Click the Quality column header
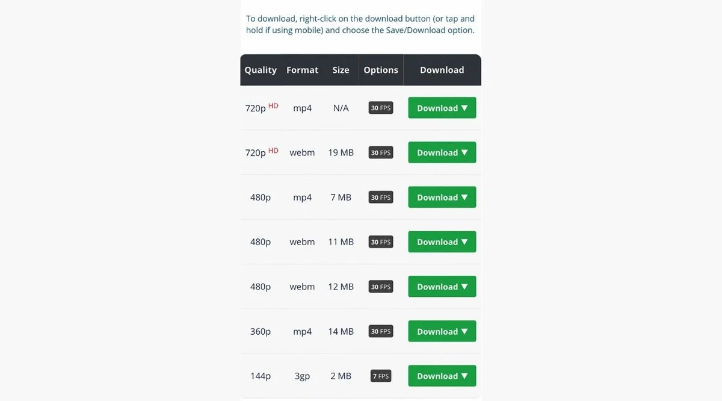The height and width of the screenshot is (401, 722). (x=261, y=70)
